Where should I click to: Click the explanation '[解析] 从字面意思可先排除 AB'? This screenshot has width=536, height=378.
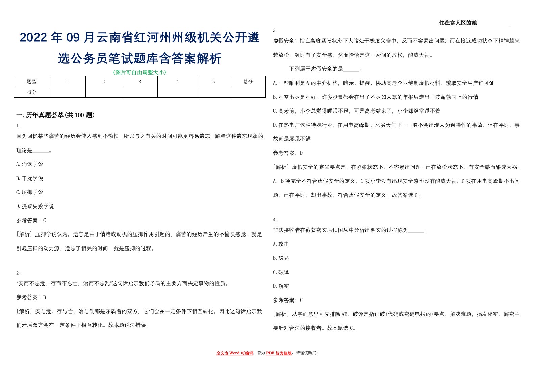pyautogui.click(x=397, y=321)
